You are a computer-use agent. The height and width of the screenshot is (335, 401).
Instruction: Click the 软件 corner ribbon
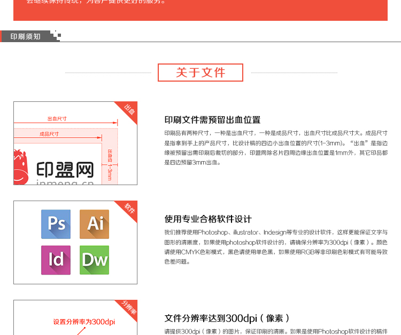click(129, 209)
